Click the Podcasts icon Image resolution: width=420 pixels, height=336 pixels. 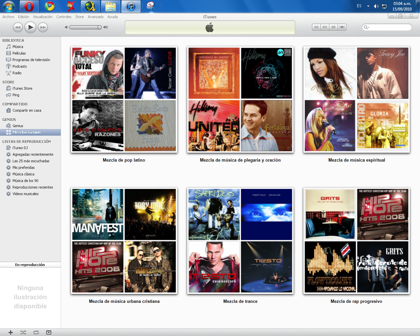click(9, 66)
